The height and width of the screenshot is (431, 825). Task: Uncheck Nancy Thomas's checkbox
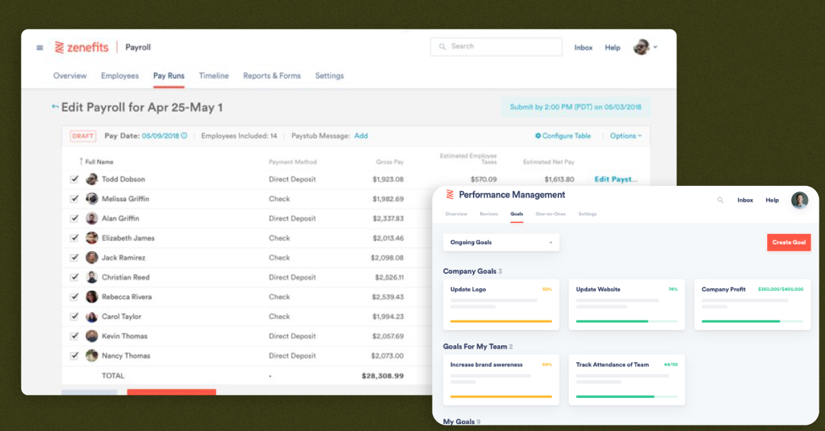point(74,356)
